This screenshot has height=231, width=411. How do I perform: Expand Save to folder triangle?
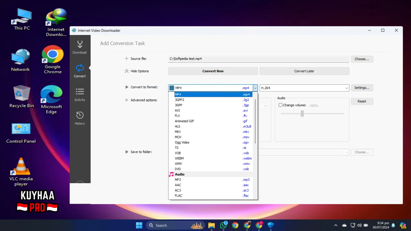(x=127, y=152)
